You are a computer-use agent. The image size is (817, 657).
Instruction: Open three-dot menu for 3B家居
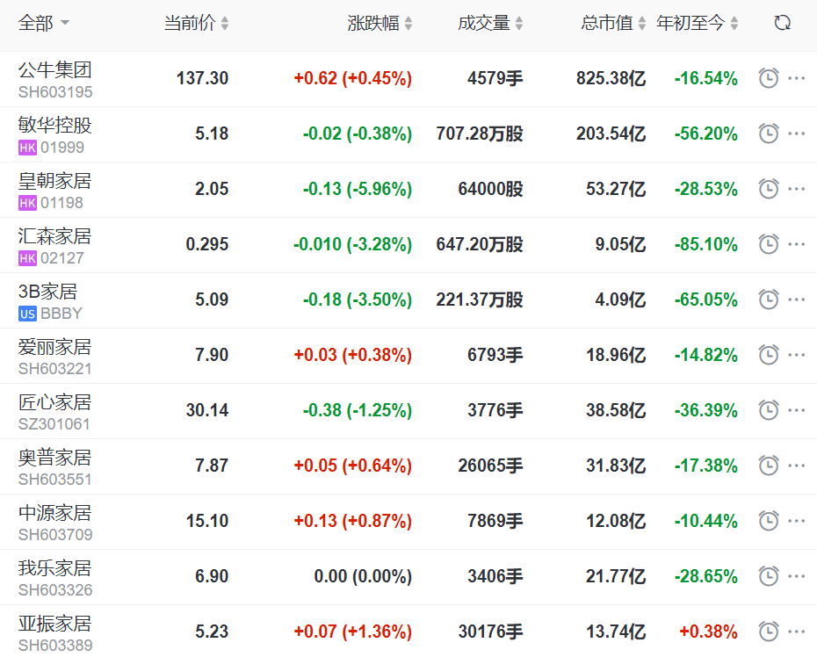(797, 300)
